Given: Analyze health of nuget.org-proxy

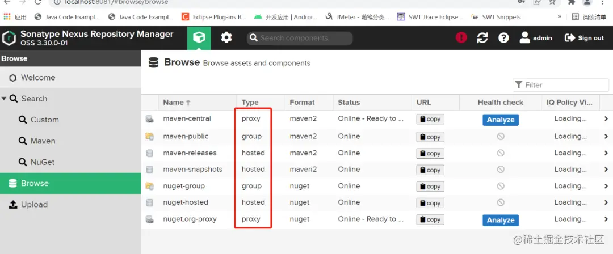Looking at the screenshot, I should [x=501, y=220].
